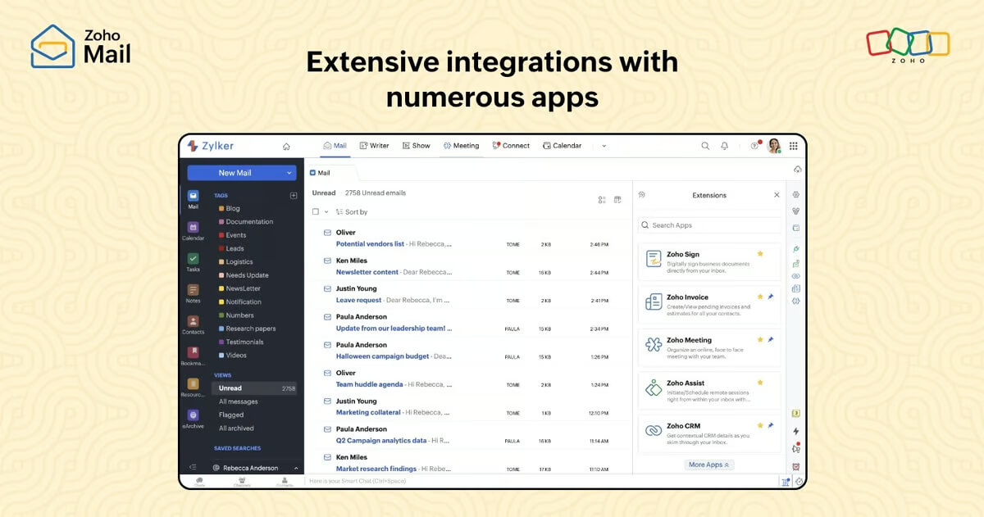The width and height of the screenshot is (984, 517).
Task: Click the cloud upload icon at top right
Action: tap(798, 169)
